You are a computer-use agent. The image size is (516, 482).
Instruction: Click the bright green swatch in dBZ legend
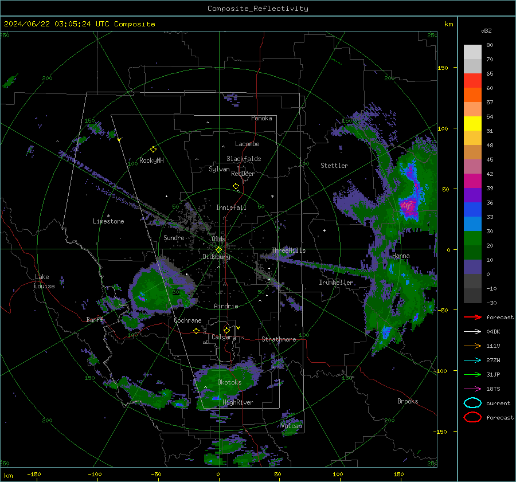pos(472,238)
